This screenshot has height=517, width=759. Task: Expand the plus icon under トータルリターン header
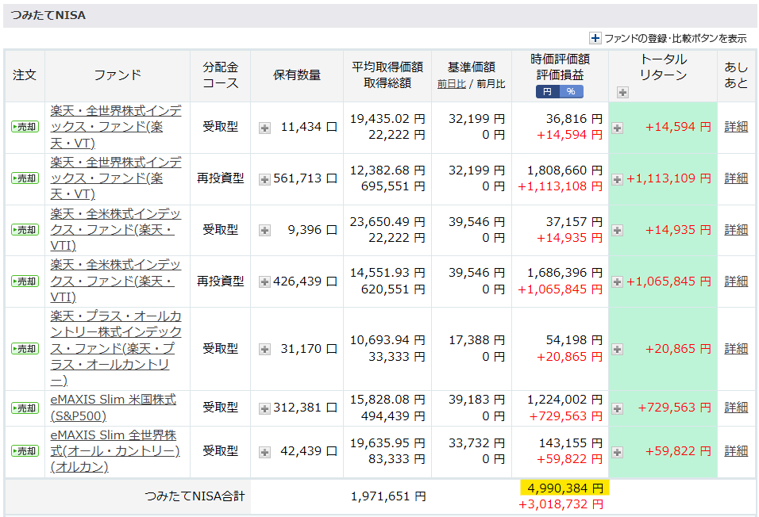(622, 93)
